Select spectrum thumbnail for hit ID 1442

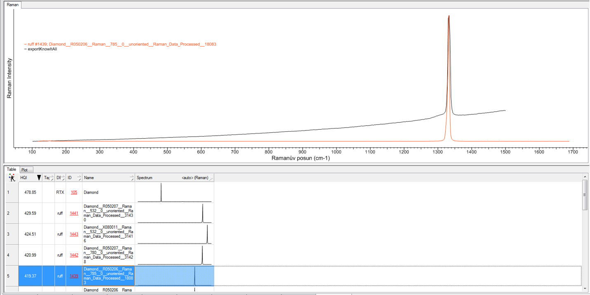point(174,255)
